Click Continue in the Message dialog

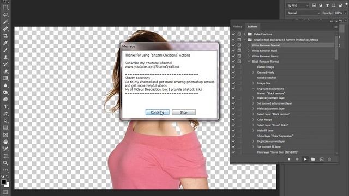click(x=158, y=113)
